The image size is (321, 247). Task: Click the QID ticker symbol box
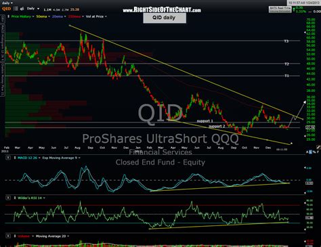click(x=6, y=9)
